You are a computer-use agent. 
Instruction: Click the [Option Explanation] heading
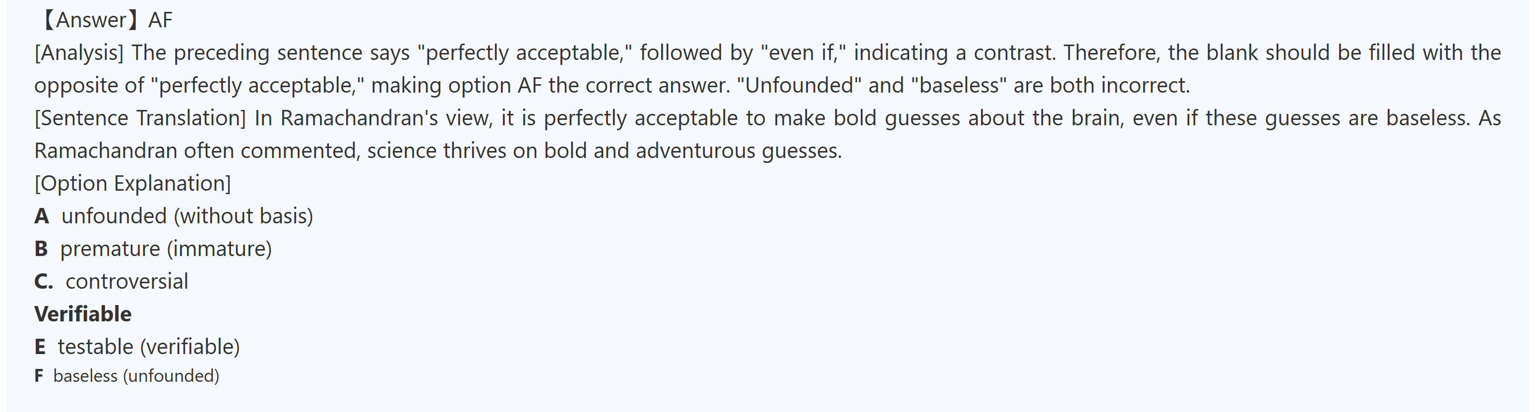[132, 183]
